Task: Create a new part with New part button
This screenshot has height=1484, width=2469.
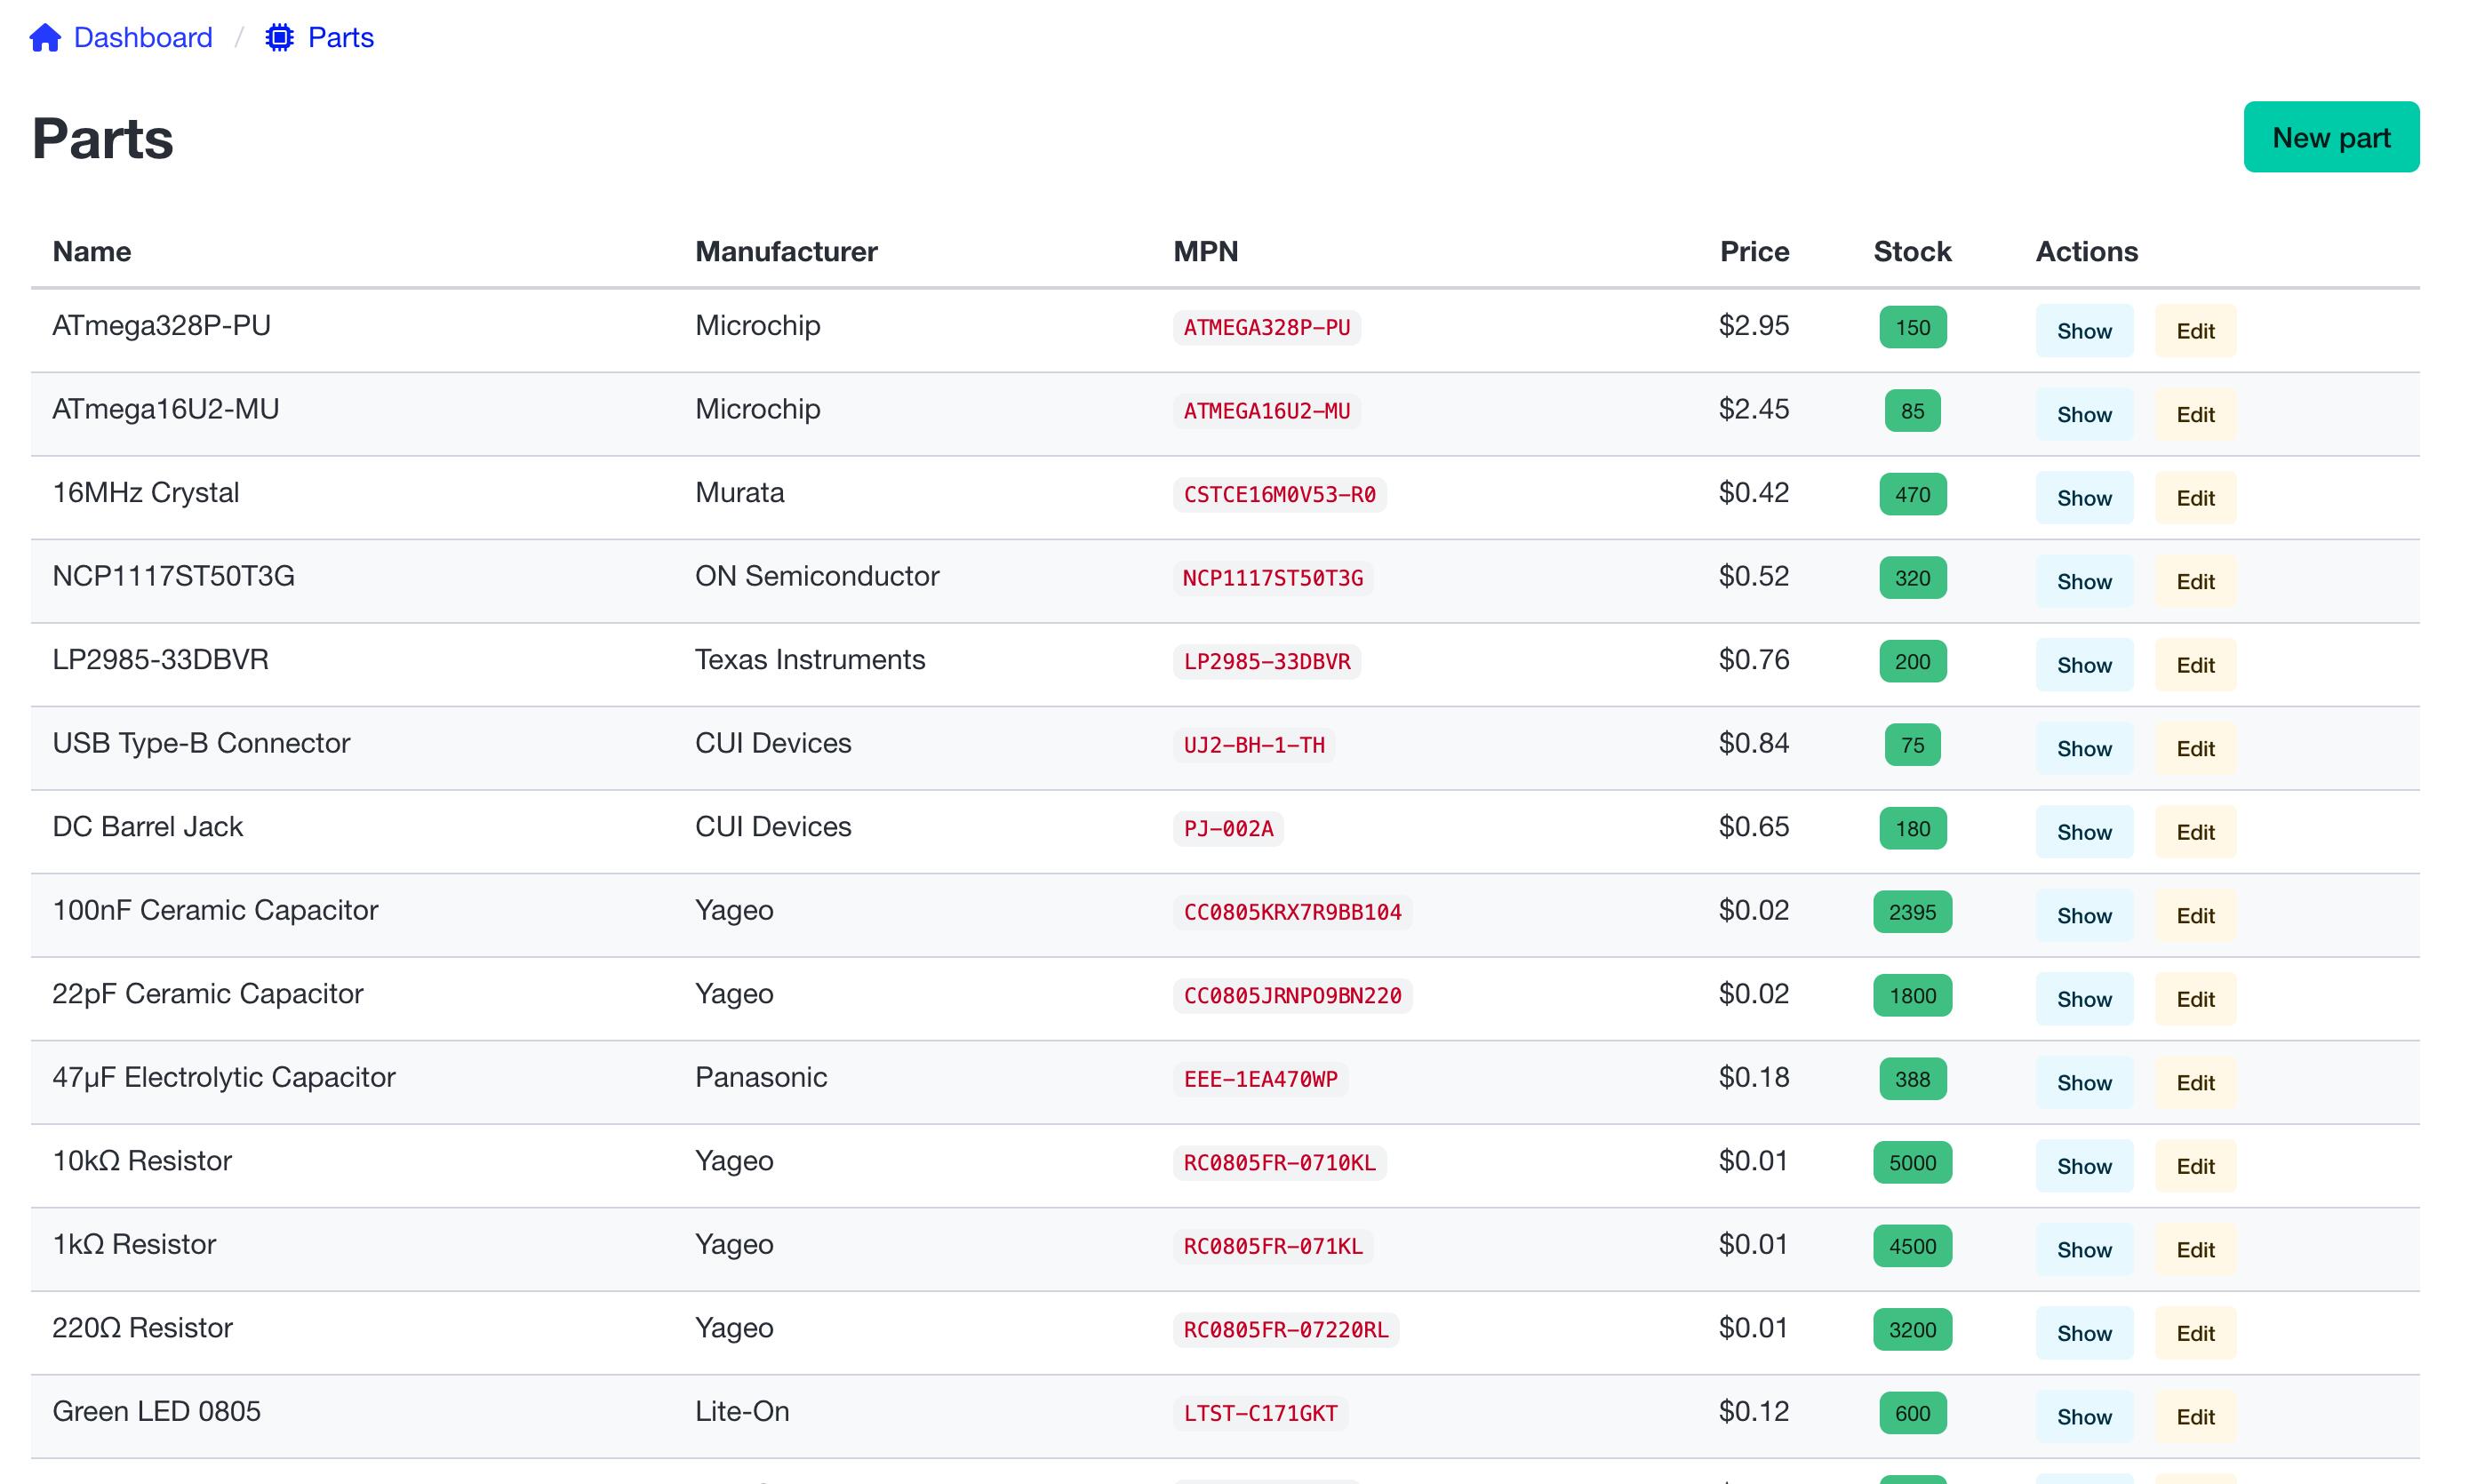Action: (x=2330, y=137)
